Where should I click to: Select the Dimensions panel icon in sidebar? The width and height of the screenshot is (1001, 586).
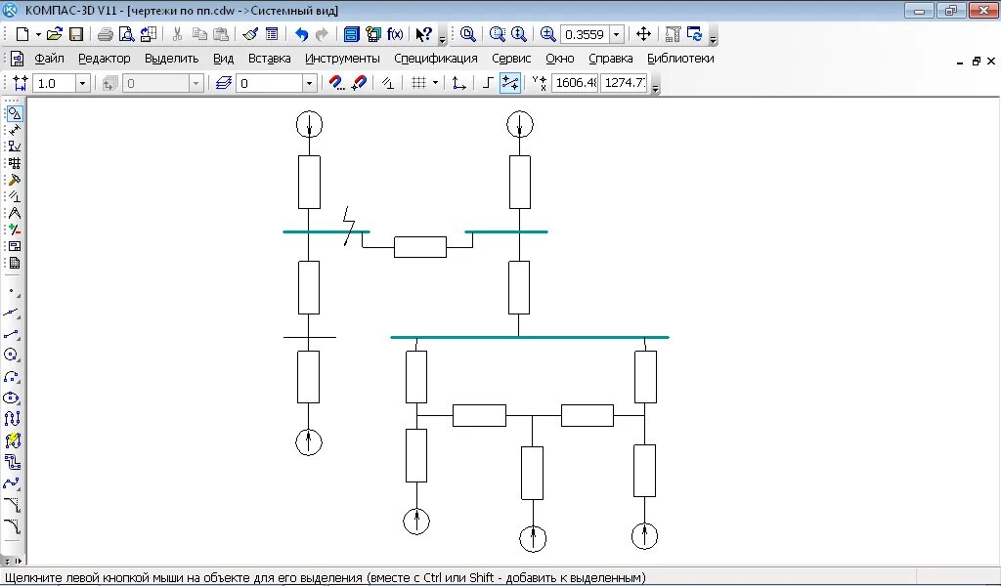[14, 130]
